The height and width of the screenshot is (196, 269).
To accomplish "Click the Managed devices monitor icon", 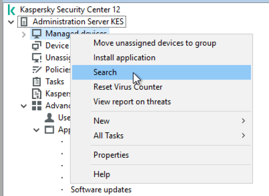I will coord(37,34).
